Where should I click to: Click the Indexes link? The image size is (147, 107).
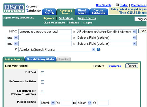click(74, 22)
